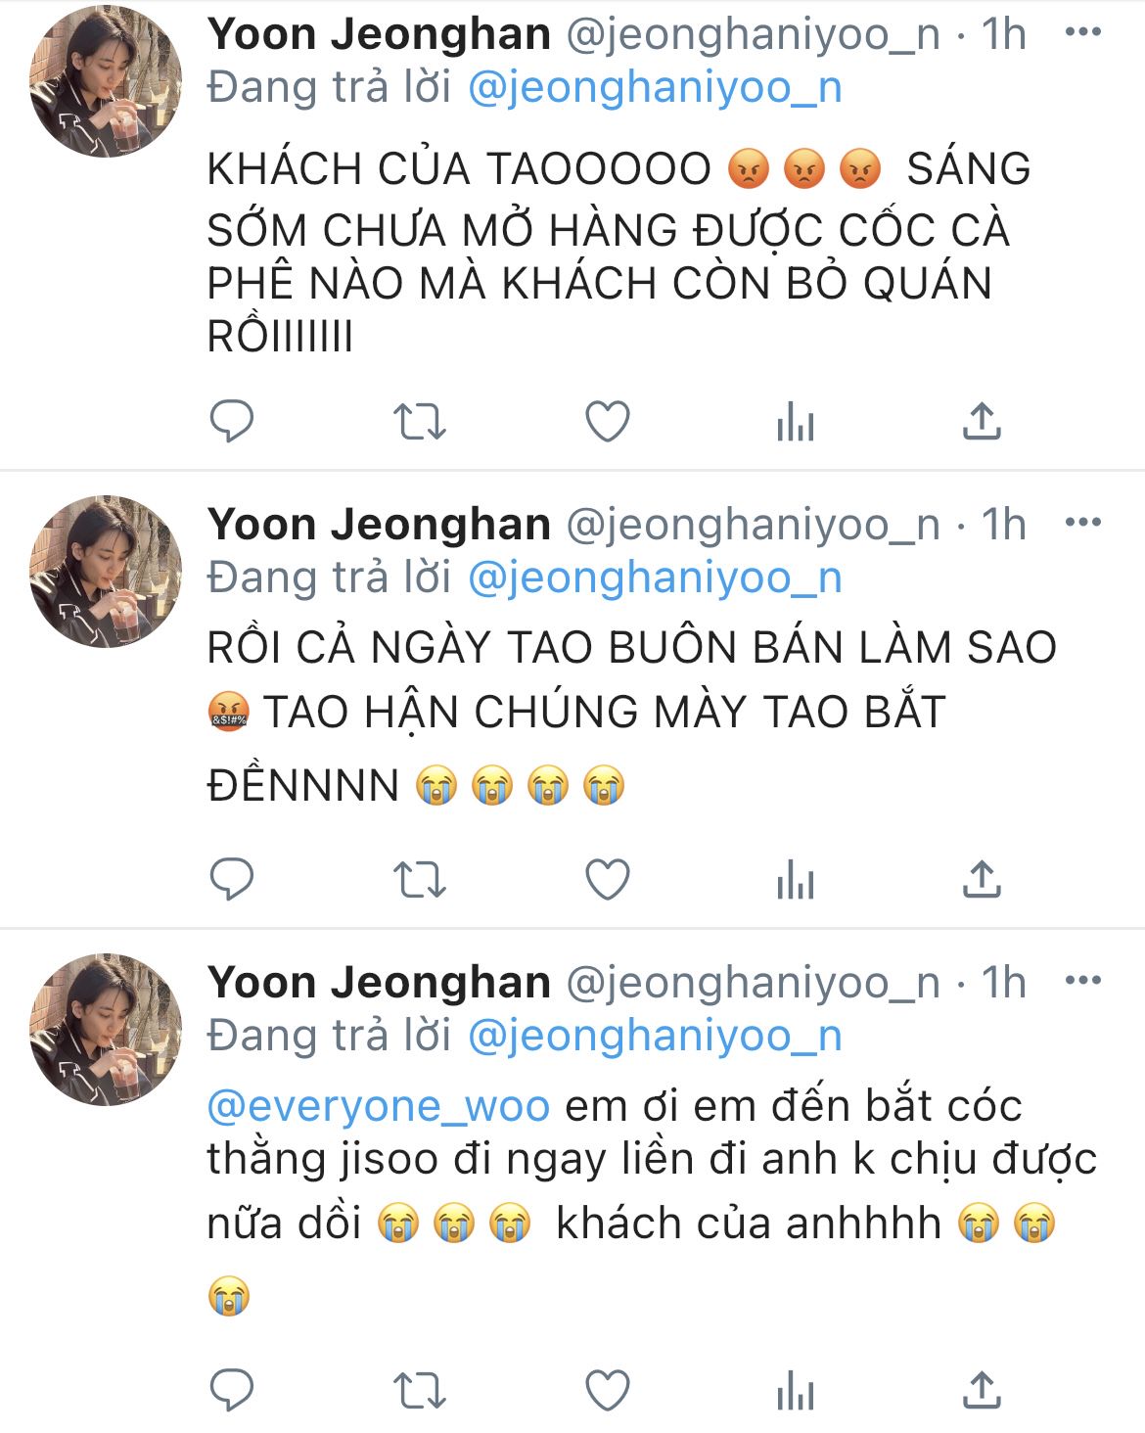Share the second tweet
This screenshot has height=1433, width=1145.
pyautogui.click(x=982, y=878)
